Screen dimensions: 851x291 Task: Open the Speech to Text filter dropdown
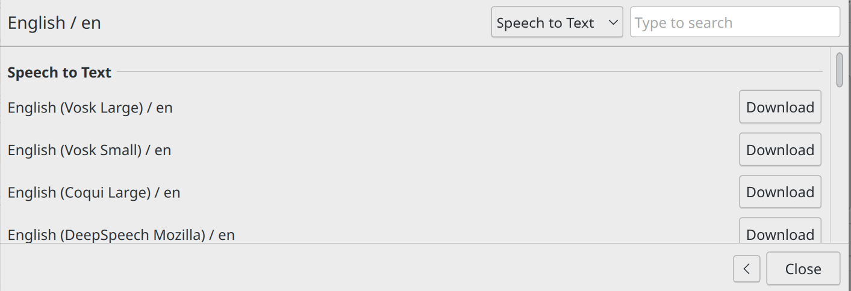click(557, 22)
